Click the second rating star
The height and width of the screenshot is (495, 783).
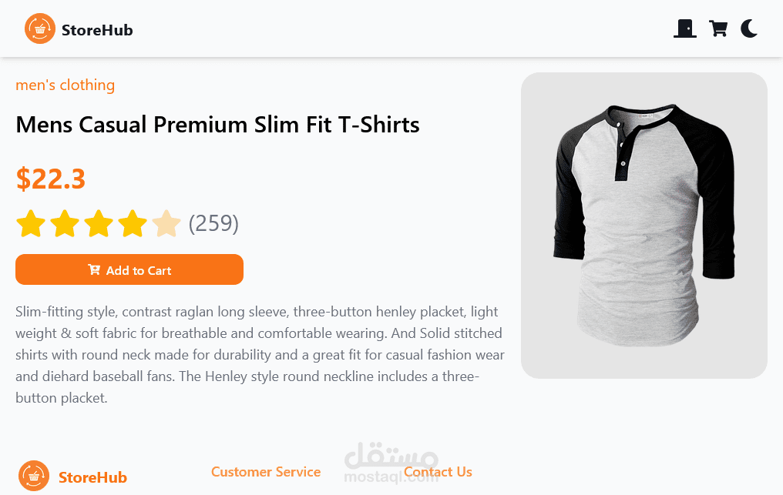(66, 224)
